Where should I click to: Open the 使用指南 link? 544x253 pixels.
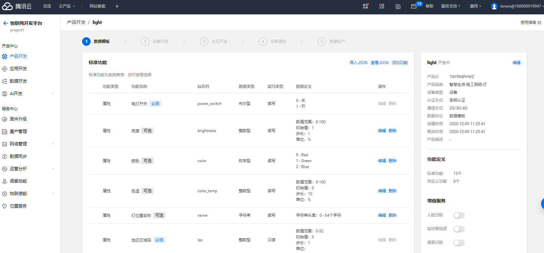tap(528, 23)
